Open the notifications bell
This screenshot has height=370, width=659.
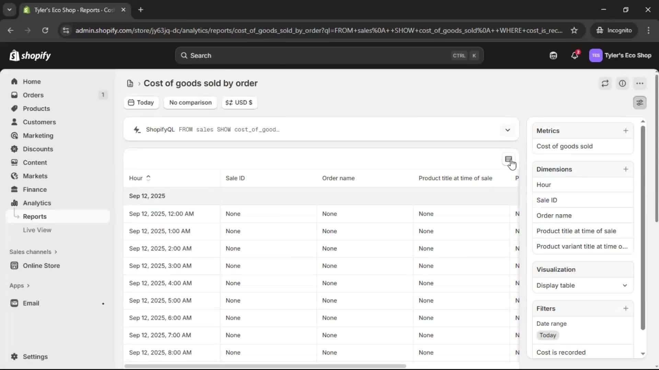(x=575, y=56)
